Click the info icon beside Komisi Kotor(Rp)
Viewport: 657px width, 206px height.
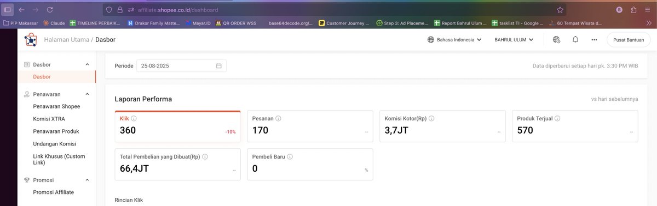tap(431, 118)
